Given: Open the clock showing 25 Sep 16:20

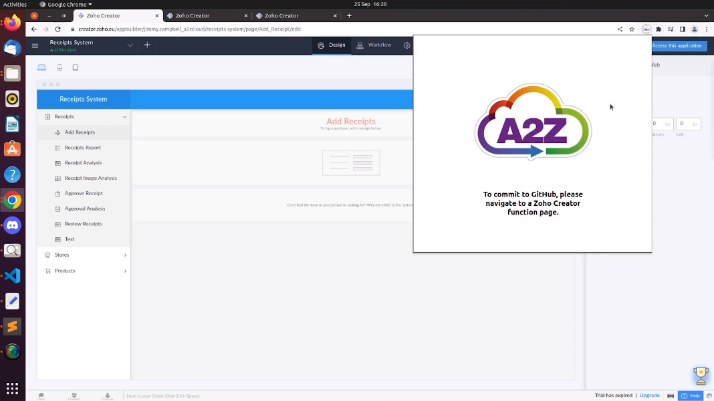Looking at the screenshot, I should 370,4.
